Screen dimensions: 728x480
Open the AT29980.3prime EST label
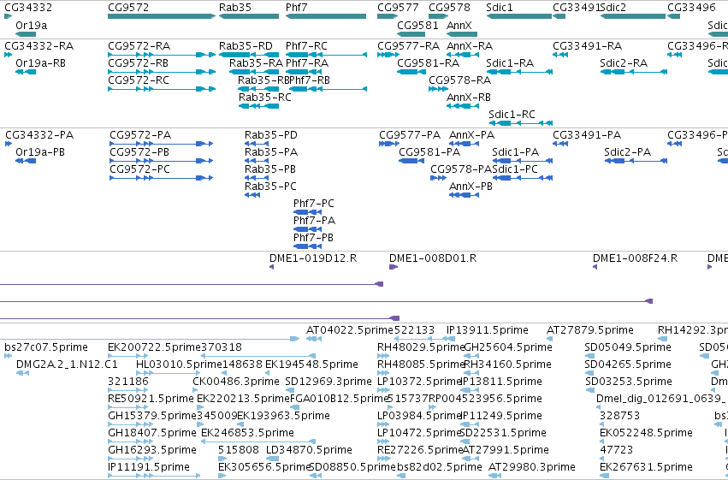tap(532, 467)
